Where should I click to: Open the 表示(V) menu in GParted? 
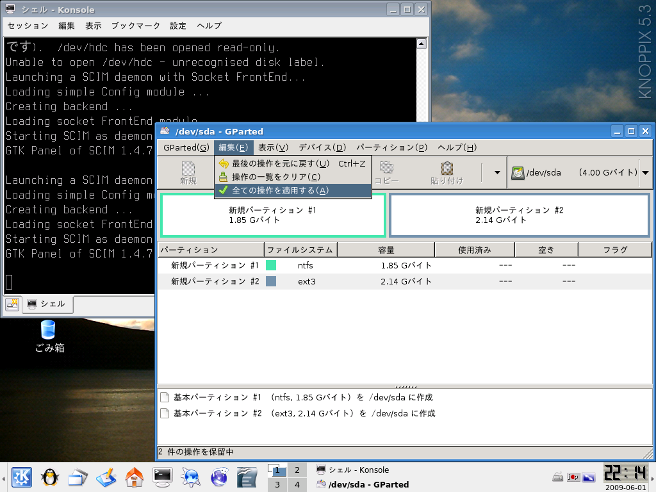273,147
